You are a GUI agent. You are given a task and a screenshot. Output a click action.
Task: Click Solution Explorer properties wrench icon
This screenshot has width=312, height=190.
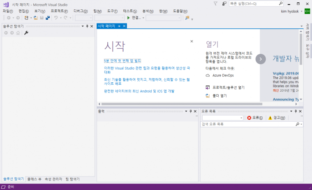tap(26, 33)
